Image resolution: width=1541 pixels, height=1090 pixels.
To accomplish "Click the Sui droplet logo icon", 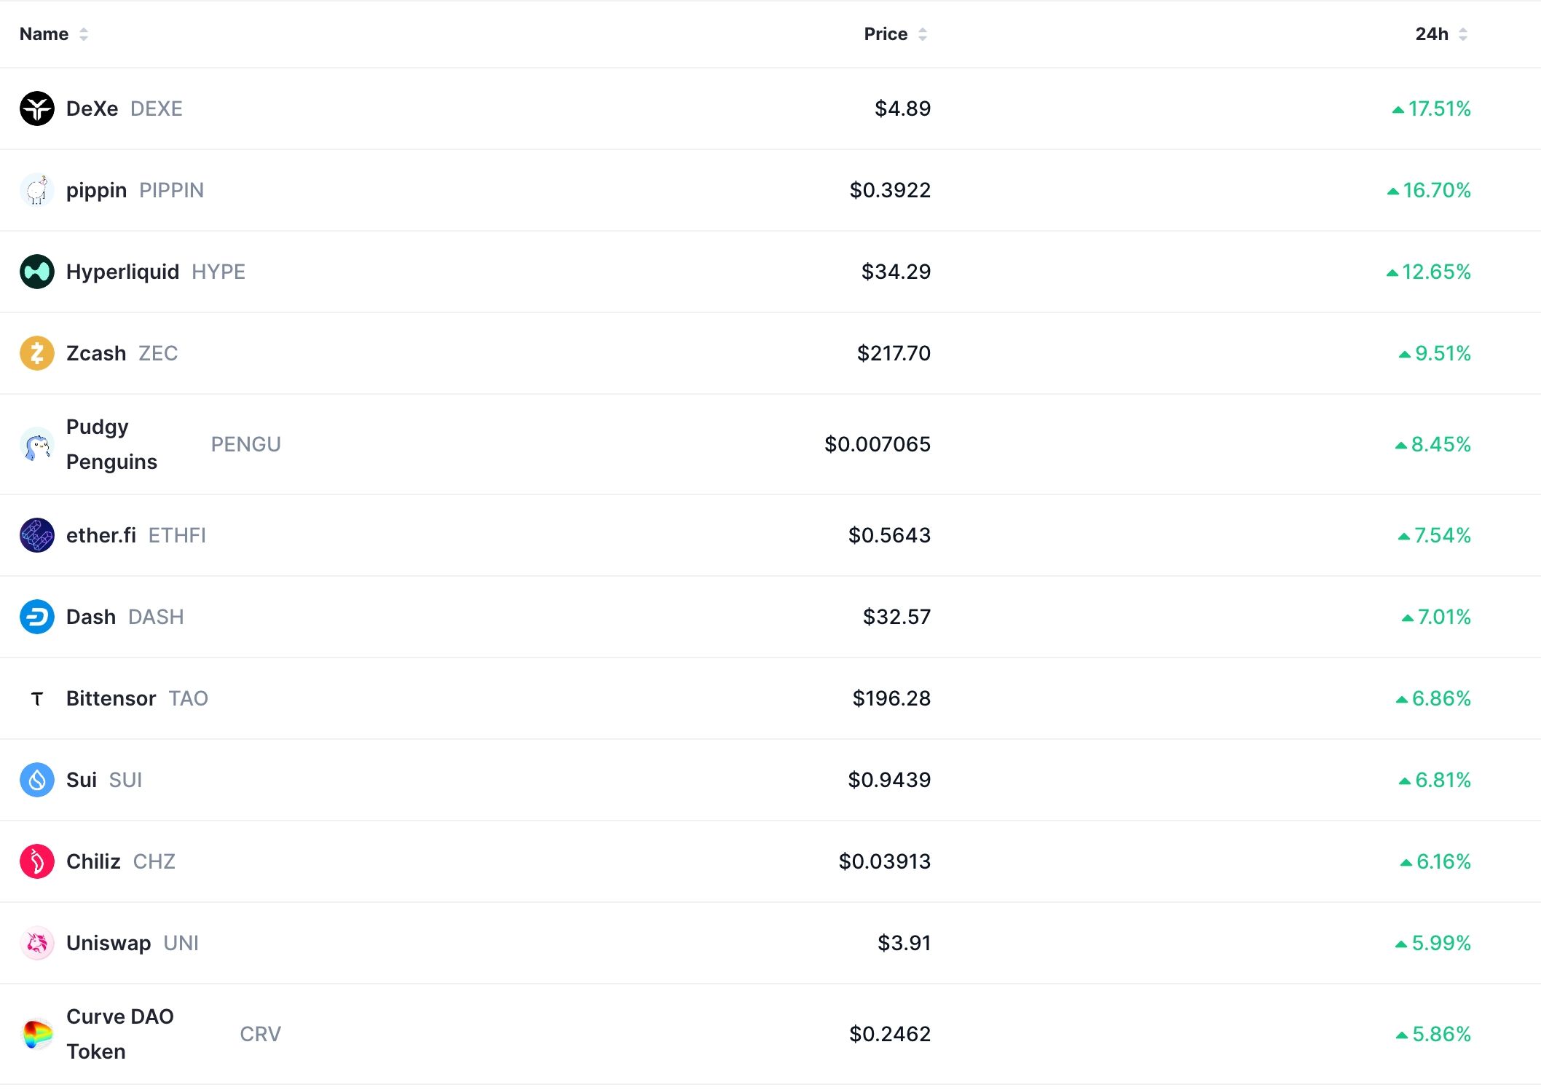I will point(37,780).
